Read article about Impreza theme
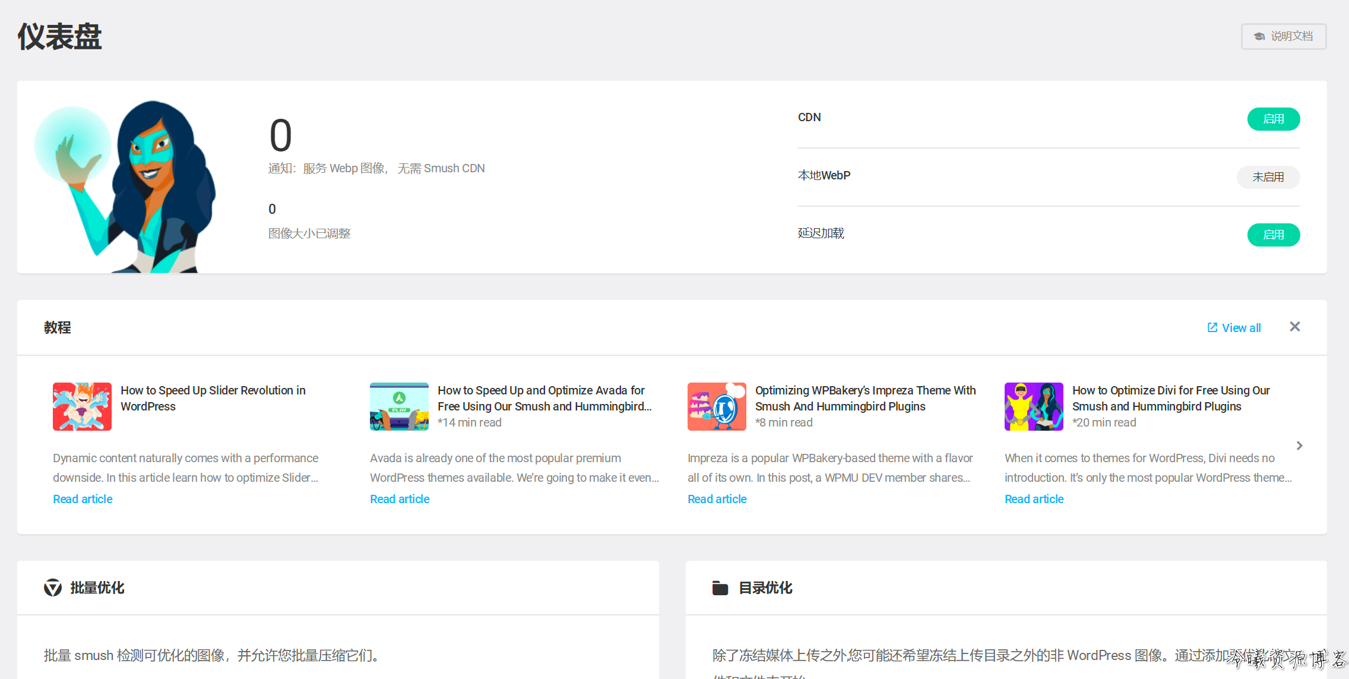This screenshot has width=1349, height=679. coord(717,499)
